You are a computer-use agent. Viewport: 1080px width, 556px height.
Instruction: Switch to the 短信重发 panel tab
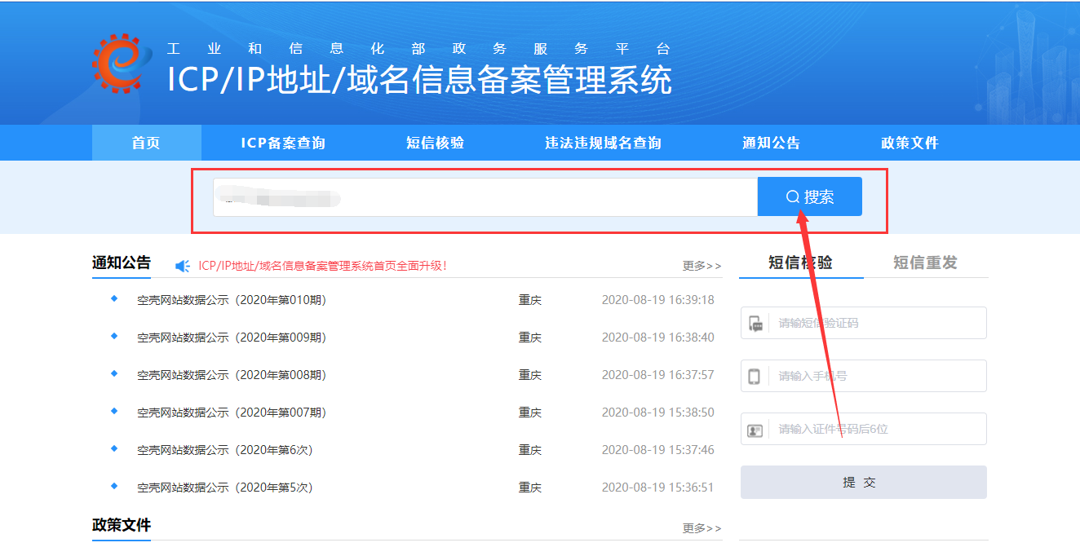tap(926, 263)
